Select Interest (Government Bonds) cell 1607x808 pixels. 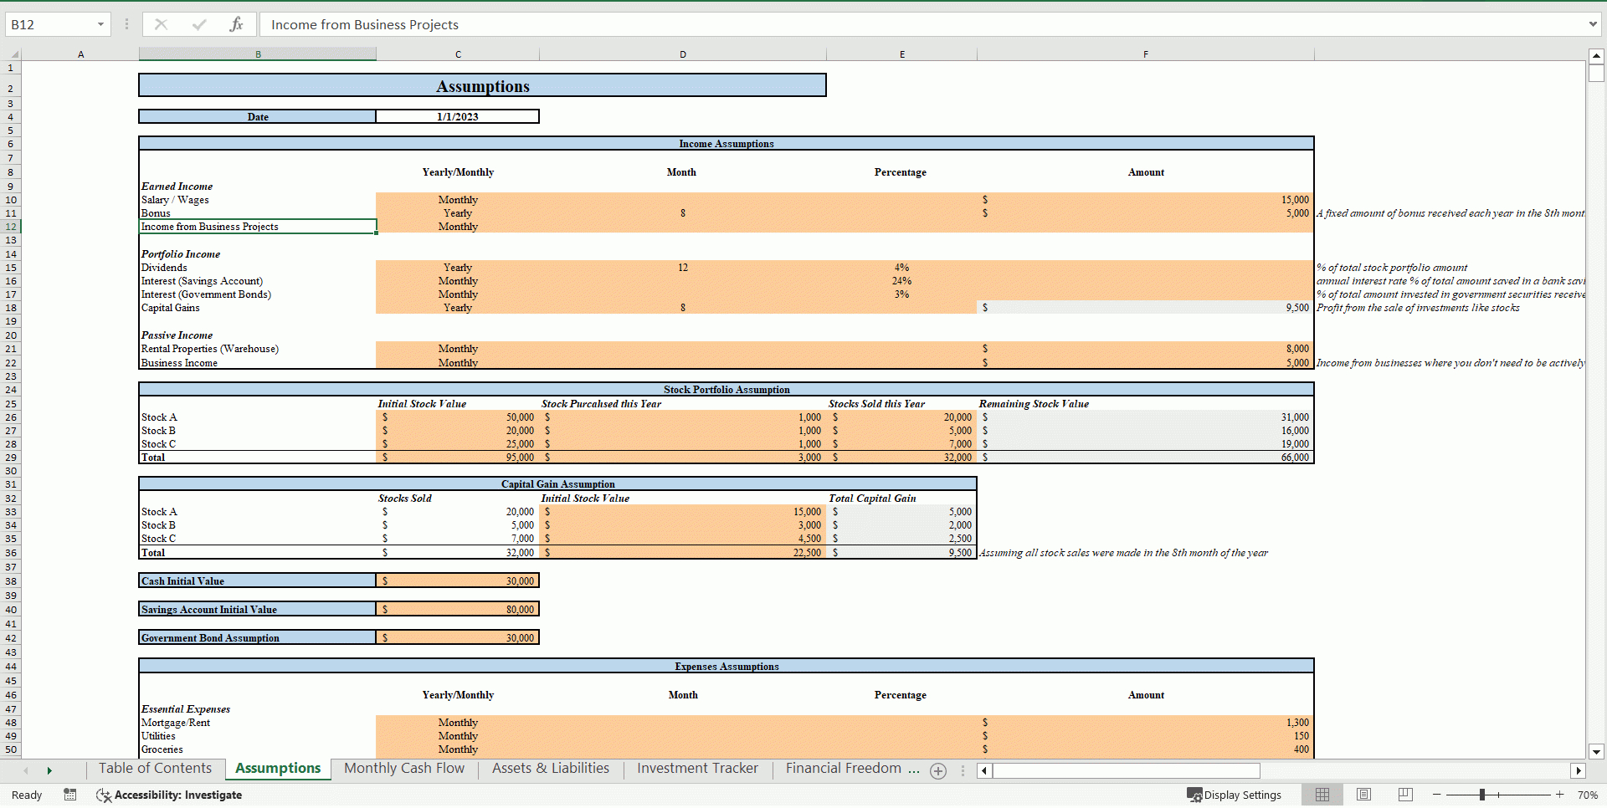[x=258, y=294]
